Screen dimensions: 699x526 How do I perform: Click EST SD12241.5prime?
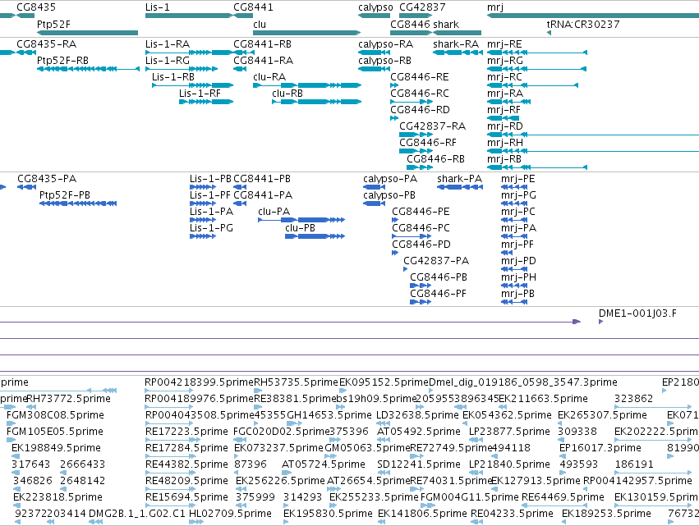pos(384,473)
